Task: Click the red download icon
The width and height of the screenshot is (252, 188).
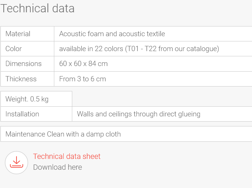Action: pos(16,162)
